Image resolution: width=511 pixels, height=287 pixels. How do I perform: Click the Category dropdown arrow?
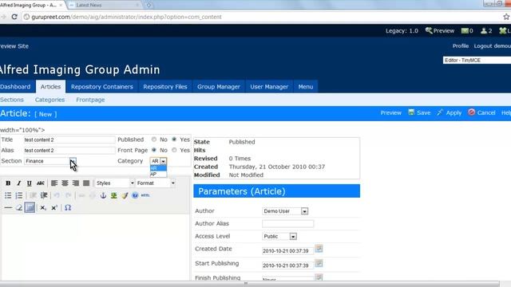pos(163,161)
